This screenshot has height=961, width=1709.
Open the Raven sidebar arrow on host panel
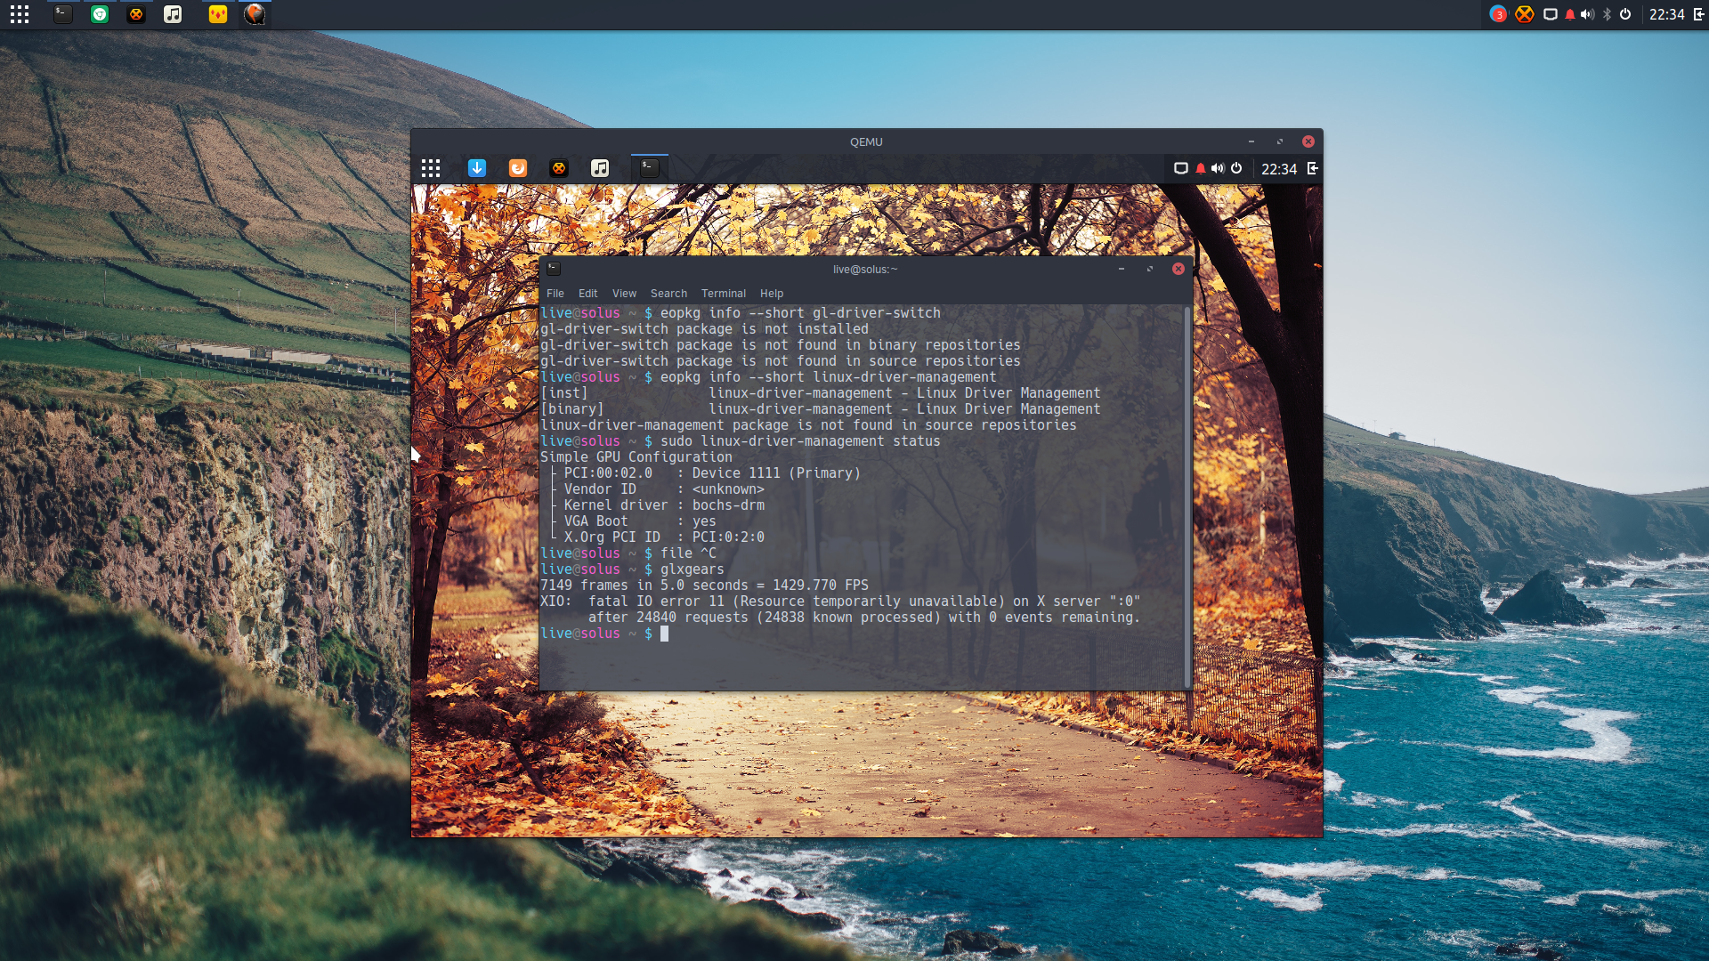coord(1698,14)
